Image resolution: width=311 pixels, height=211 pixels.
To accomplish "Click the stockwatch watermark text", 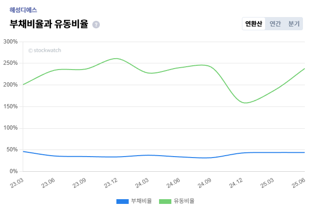I will tap(44, 50).
